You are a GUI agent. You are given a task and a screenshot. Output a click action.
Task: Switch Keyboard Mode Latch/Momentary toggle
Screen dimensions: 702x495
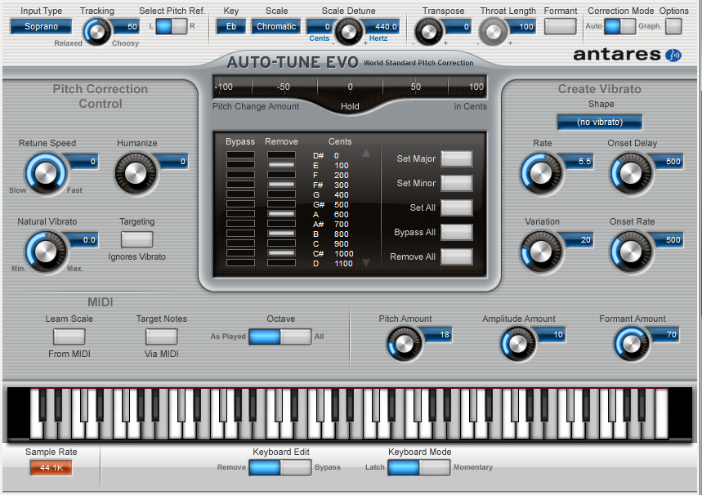(419, 467)
